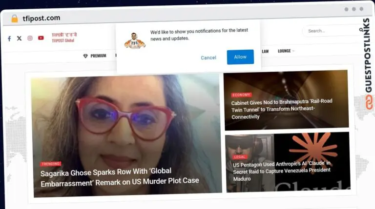Open the Sagarika Ghose headline article
Screen dimensions: 375x209
pyautogui.click(x=120, y=176)
